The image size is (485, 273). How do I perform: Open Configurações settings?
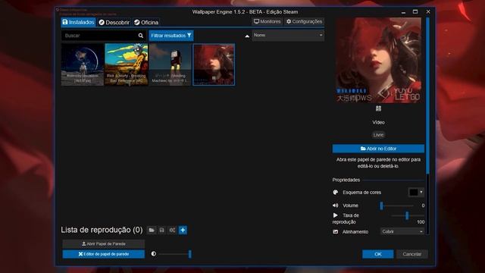304,21
